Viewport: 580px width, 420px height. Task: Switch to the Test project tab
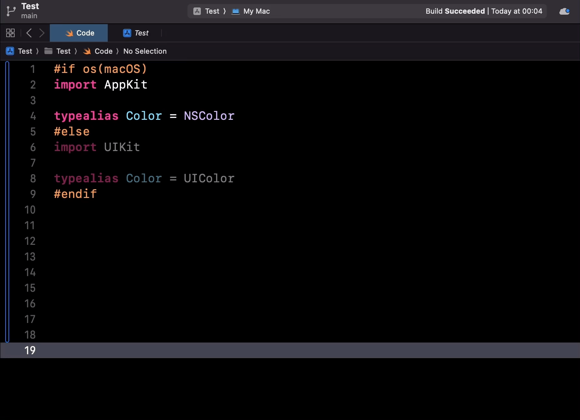(135, 33)
